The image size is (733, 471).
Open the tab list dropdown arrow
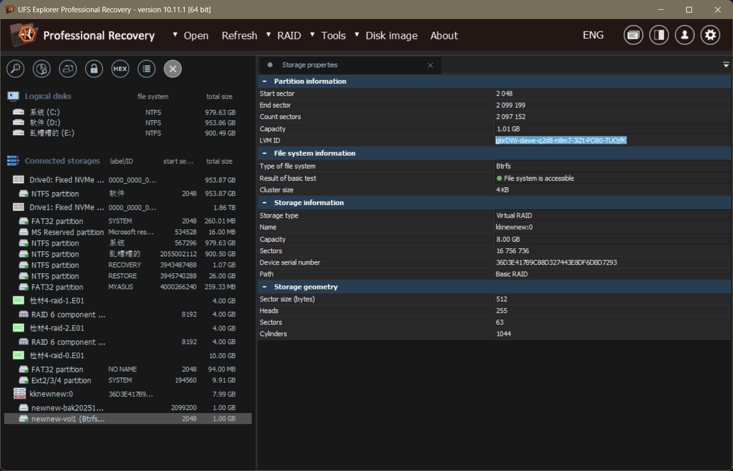[x=726, y=64]
